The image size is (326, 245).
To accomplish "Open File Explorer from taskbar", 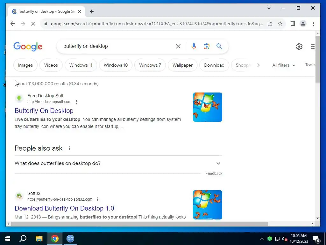I will tap(39, 239).
